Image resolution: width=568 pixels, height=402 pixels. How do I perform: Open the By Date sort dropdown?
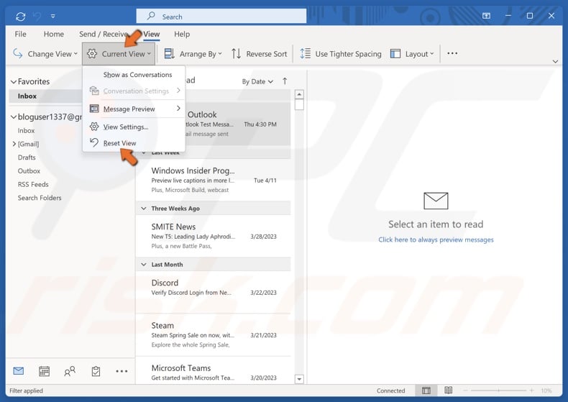[257, 82]
